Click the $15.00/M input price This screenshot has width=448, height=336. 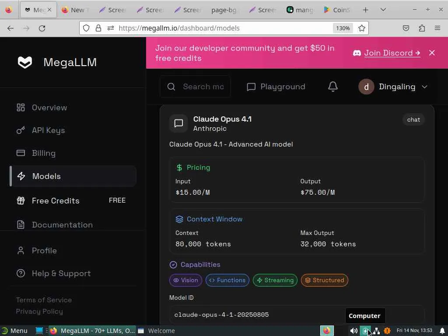[192, 192]
